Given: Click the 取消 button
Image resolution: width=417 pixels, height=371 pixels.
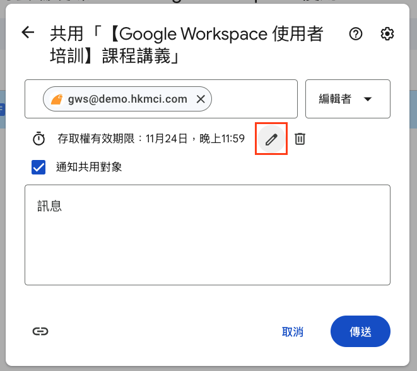Looking at the screenshot, I should [293, 332].
